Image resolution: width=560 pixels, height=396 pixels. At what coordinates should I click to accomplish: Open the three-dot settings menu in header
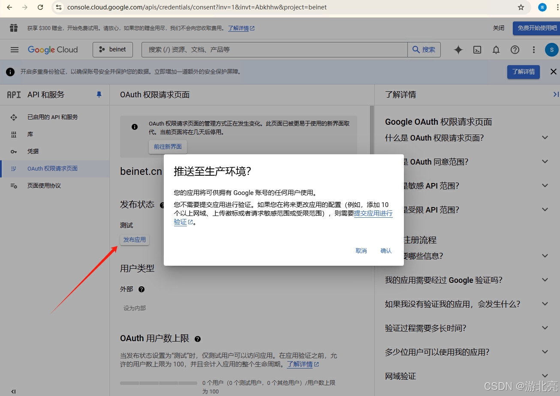(534, 50)
